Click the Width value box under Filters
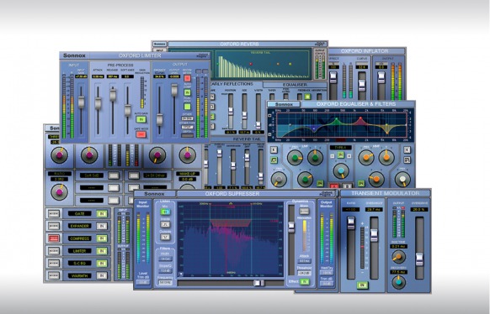This screenshot has width=490, height=314. tap(165, 259)
